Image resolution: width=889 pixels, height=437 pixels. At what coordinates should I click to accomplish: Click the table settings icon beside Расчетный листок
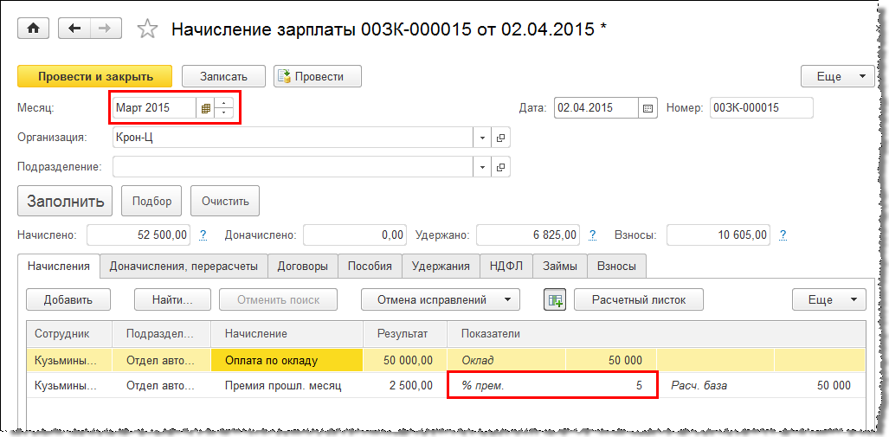click(x=554, y=300)
